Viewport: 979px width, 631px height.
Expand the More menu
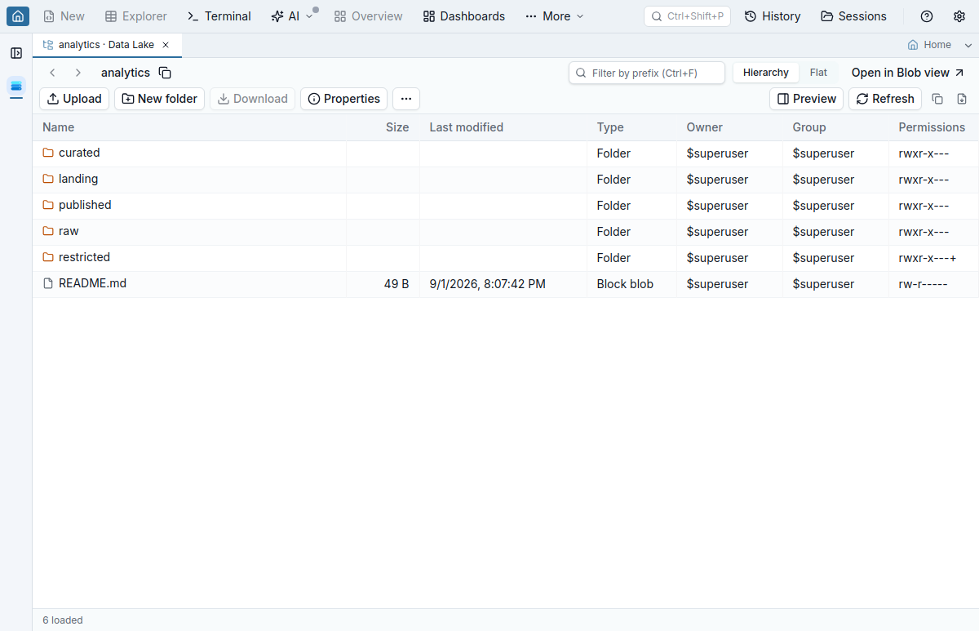(555, 16)
